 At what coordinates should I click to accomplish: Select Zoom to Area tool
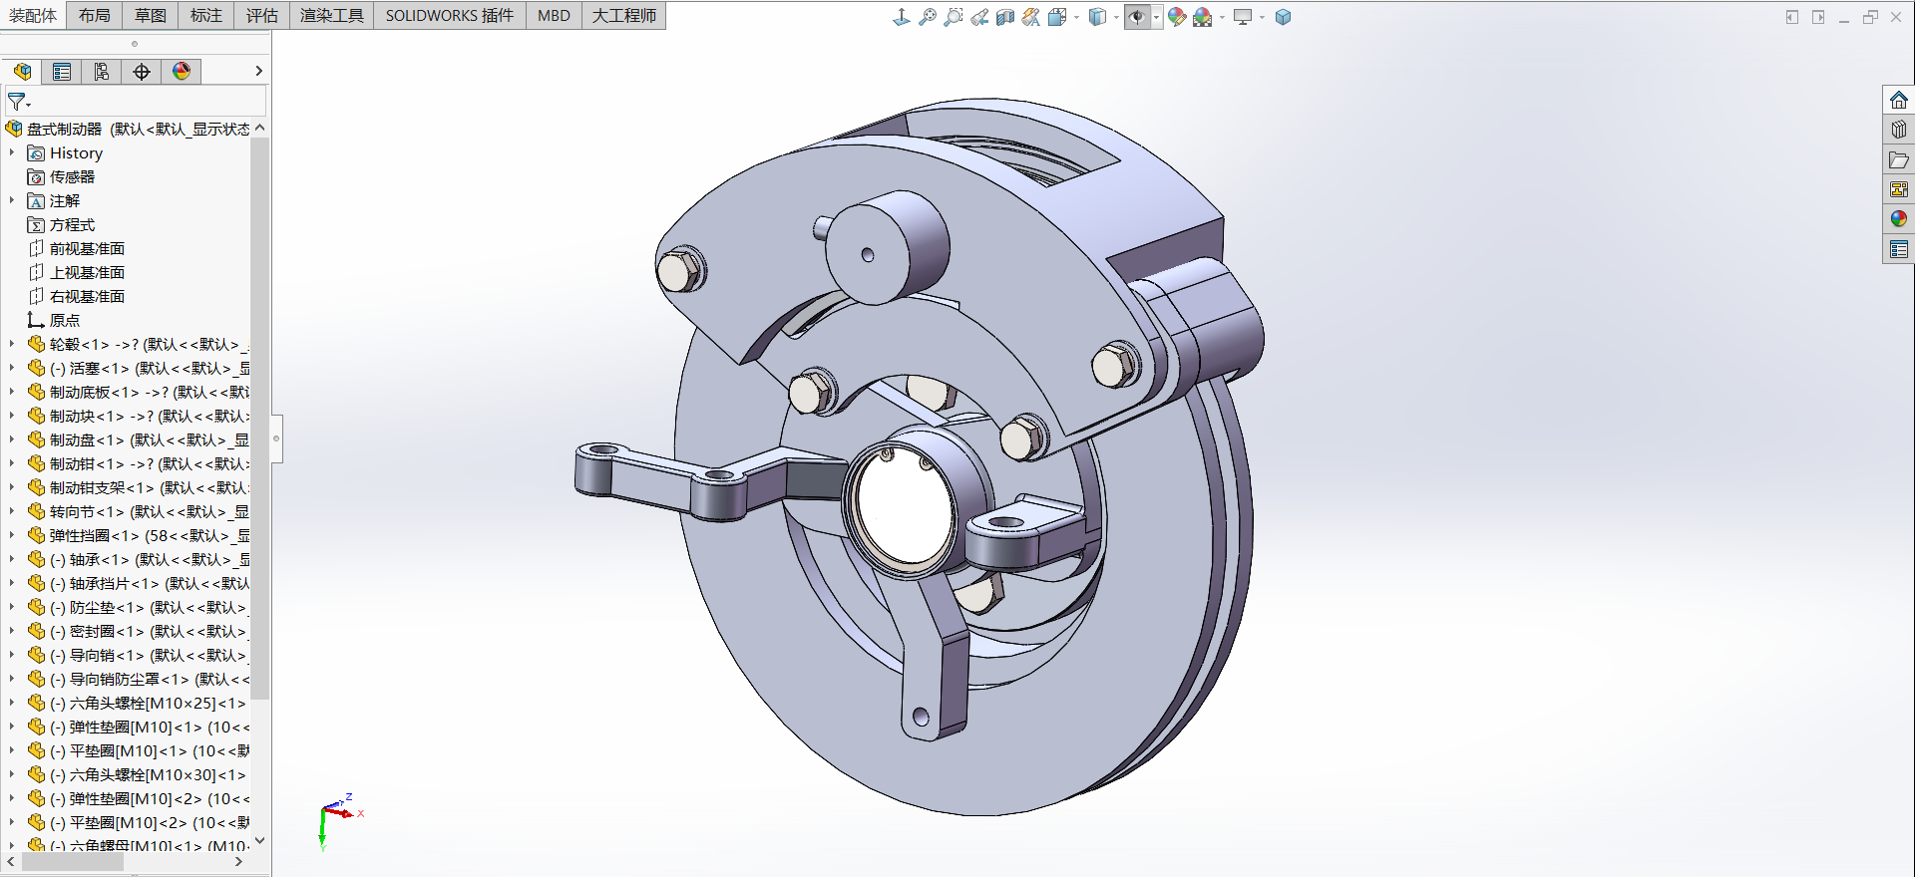tap(953, 17)
